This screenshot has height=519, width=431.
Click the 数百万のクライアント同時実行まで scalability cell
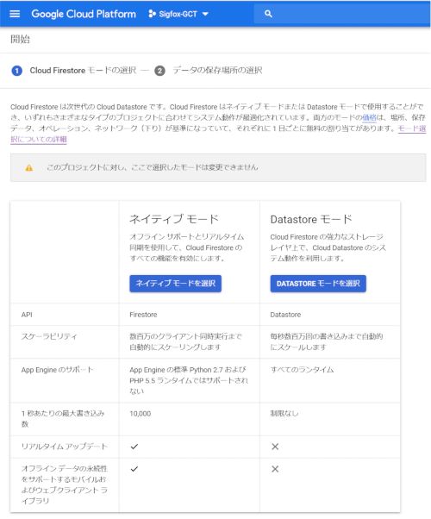185,342
